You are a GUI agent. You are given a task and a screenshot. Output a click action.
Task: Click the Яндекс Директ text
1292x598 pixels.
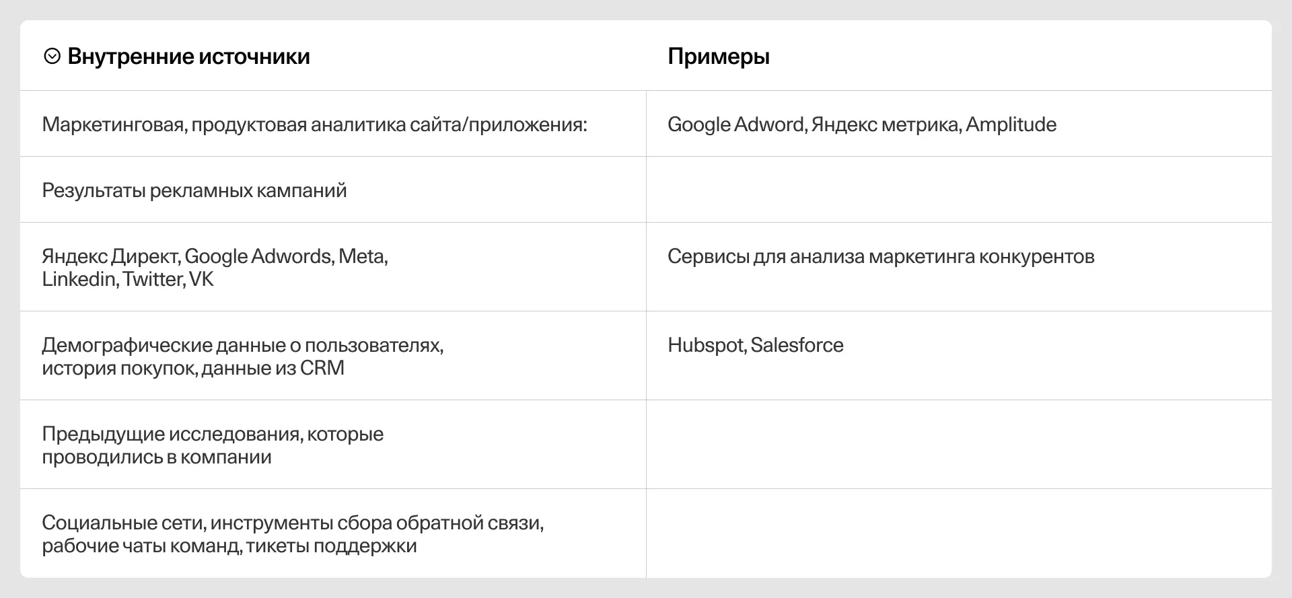110,256
